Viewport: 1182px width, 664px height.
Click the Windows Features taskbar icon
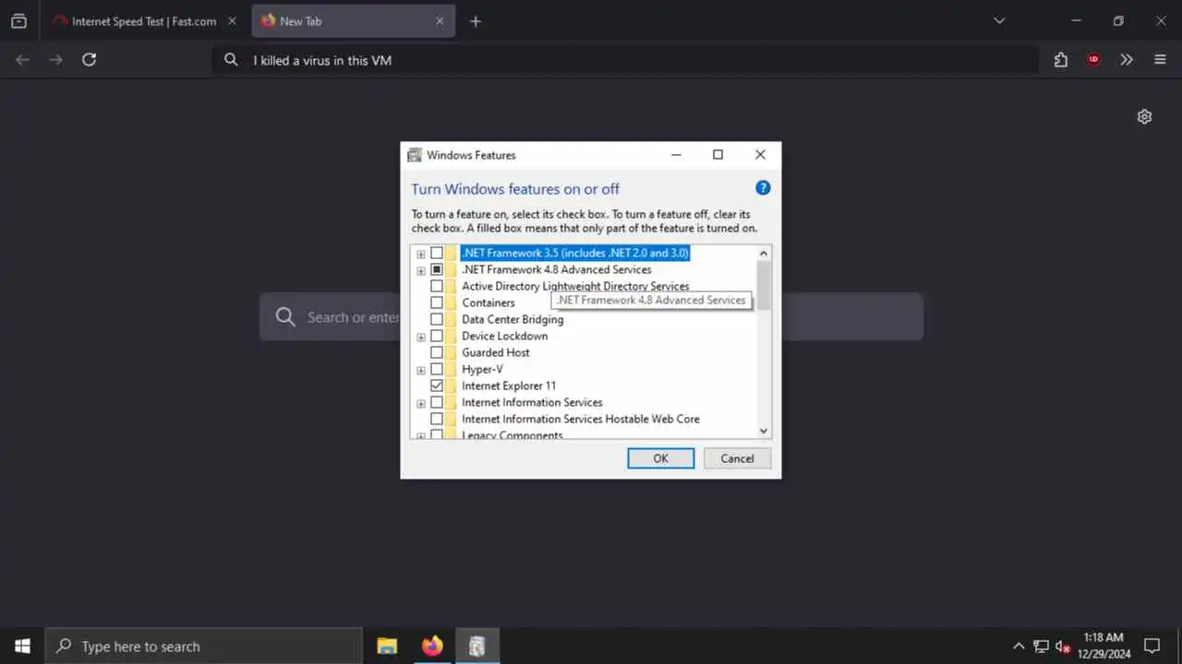point(476,646)
